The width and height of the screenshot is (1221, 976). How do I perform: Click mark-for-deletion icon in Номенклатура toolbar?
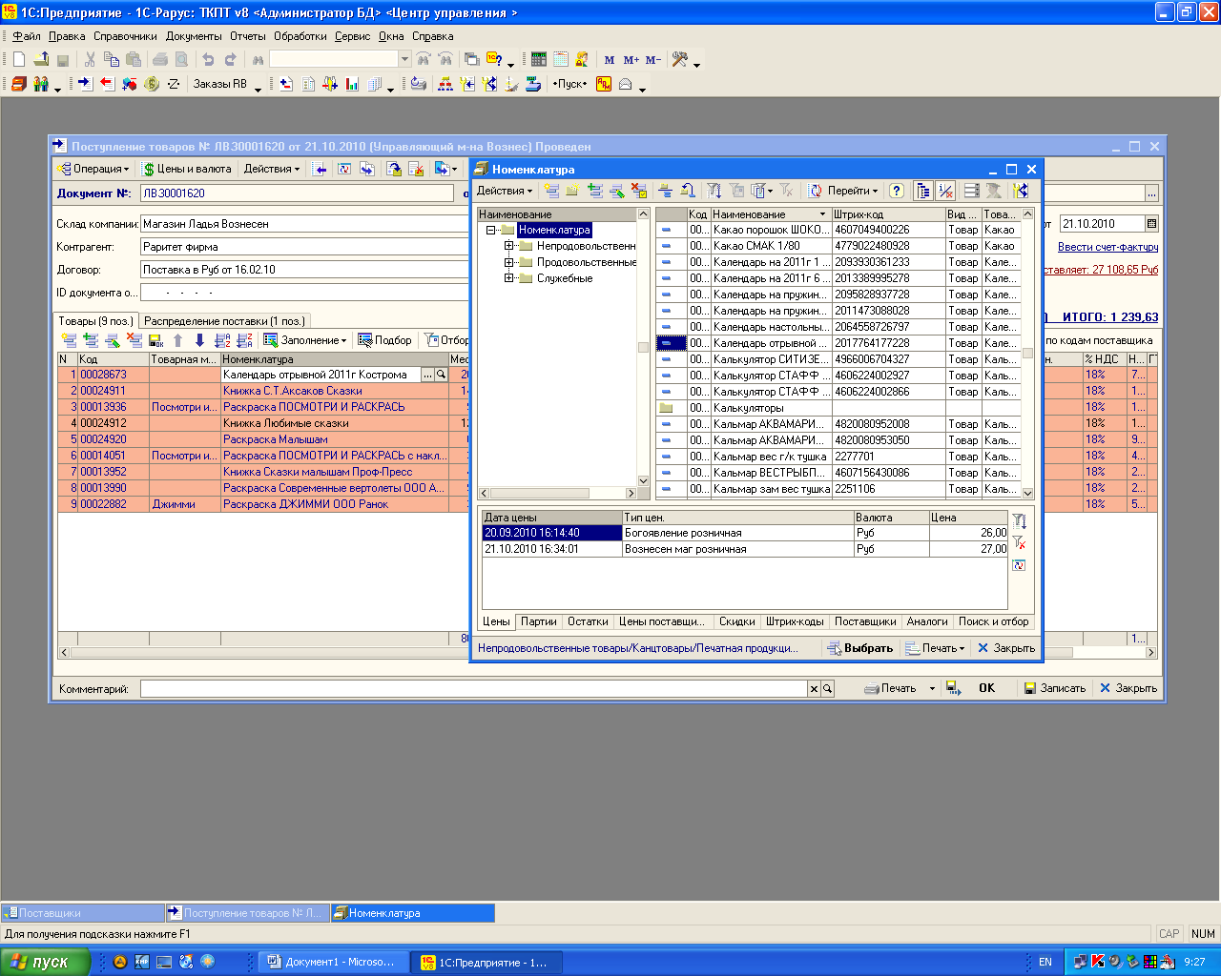[x=639, y=191]
